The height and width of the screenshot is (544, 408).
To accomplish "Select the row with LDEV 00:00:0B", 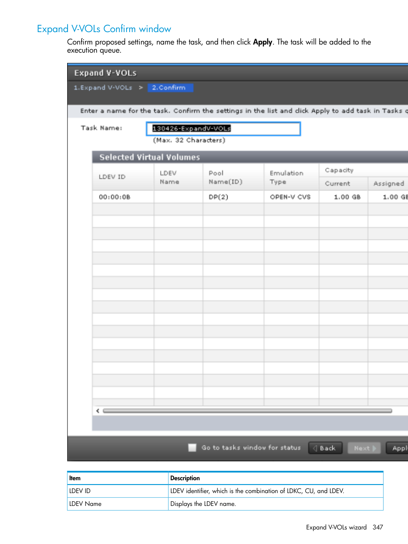I will click(250, 197).
